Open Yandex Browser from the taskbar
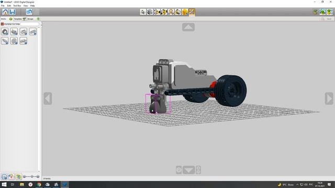 point(30,184)
